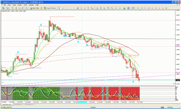Expand the Periods dropdown arrow
The width and height of the screenshot is (181, 109).
coord(130,8)
